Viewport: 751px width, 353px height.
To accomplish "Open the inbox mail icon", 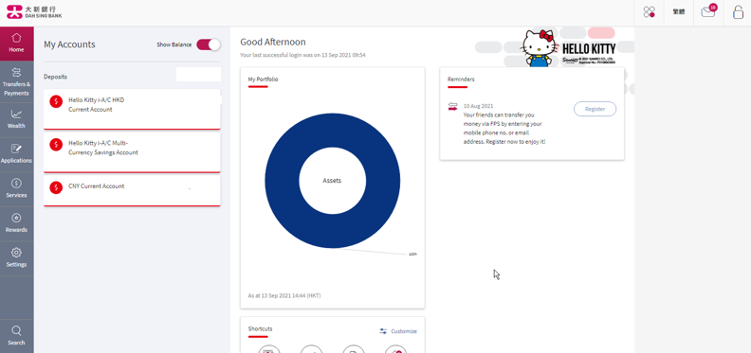I will 708,12.
